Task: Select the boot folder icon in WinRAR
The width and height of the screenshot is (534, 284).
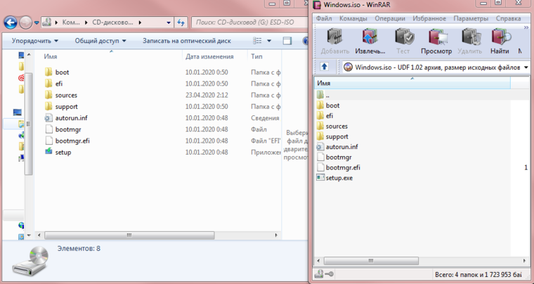Action: pos(320,105)
